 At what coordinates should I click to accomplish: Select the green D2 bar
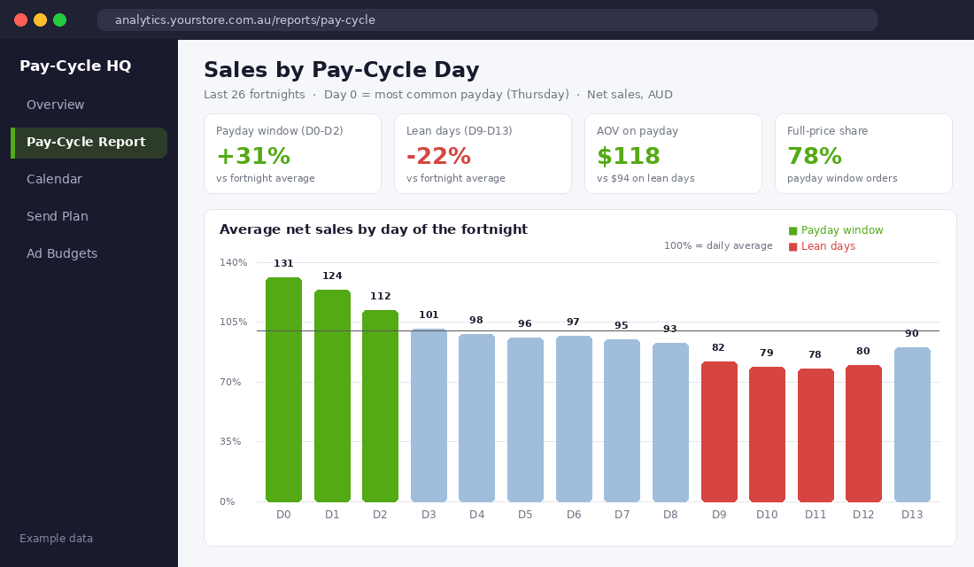pyautogui.click(x=380, y=406)
